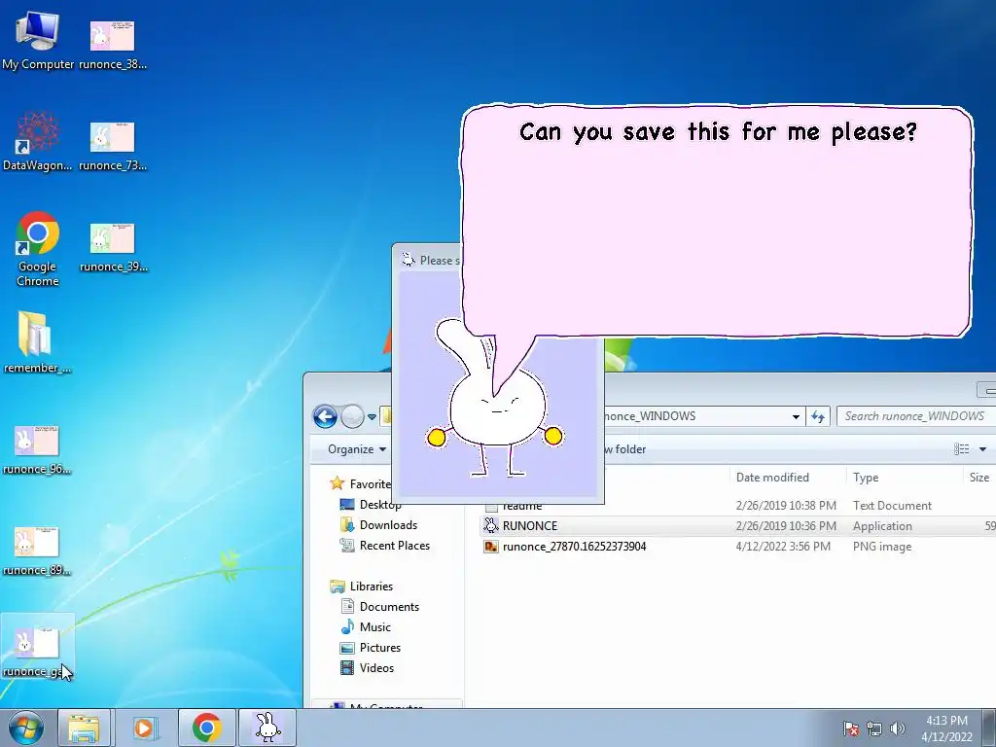
Task: Open Desktop in Explorer sidebar
Action: click(371, 505)
